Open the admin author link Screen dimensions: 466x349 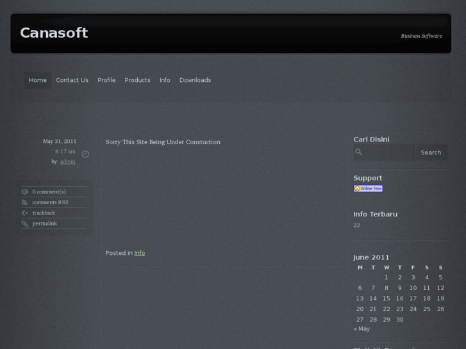point(67,161)
